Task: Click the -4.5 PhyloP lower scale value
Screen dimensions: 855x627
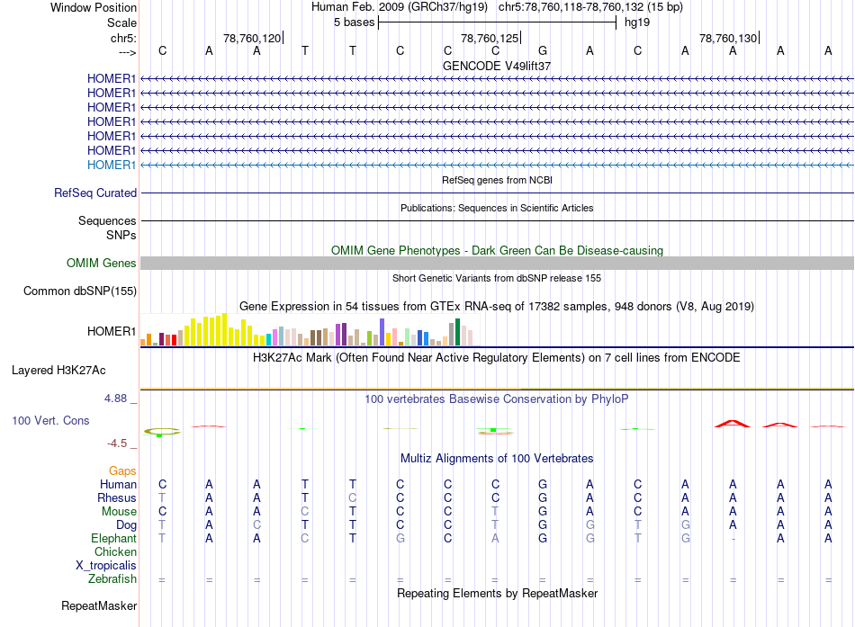Action: coord(117,443)
